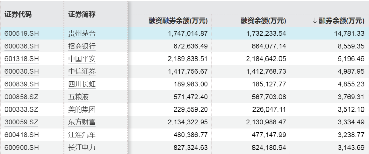The width and height of the screenshot is (369, 154).
Task: Open stock code 601318.SH
Action: [x=22, y=59]
